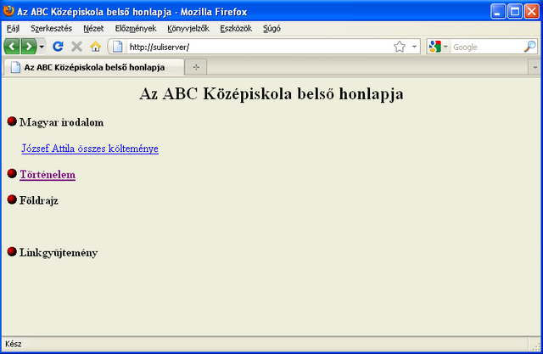This screenshot has width=543, height=354.
Task: Click into the Google search field
Action: coord(485,47)
